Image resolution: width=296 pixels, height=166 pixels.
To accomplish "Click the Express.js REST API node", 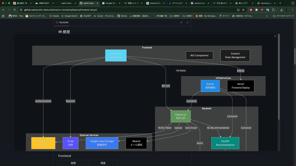I will pos(180,116).
